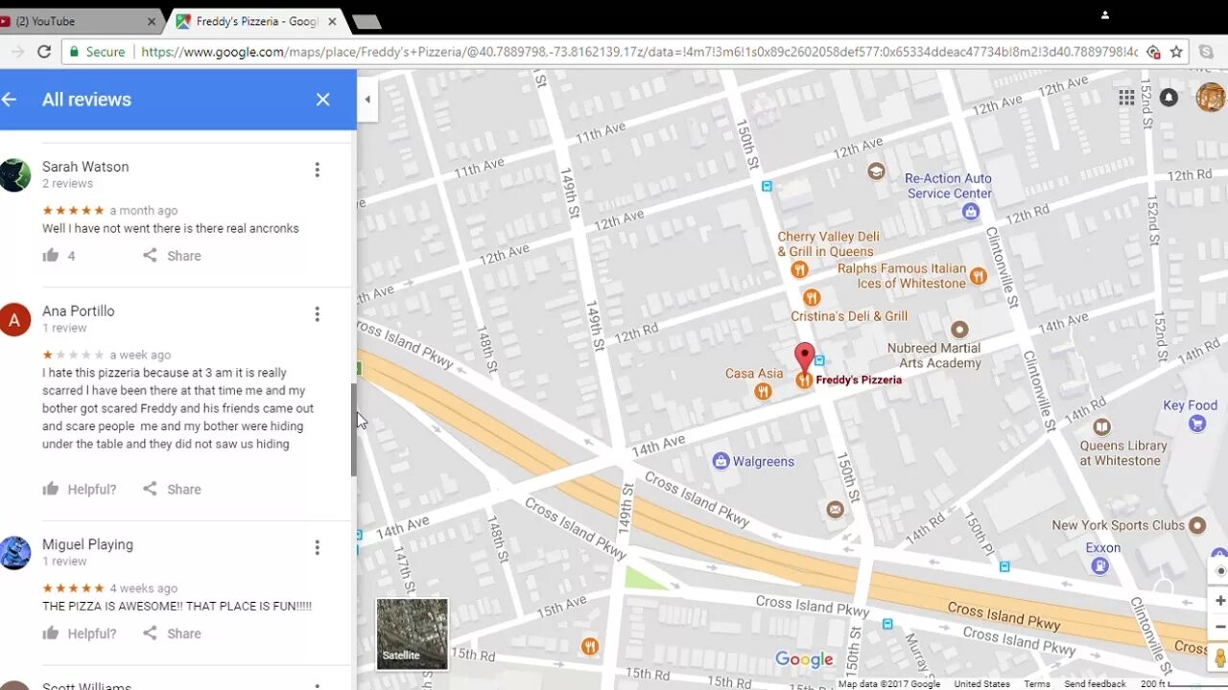Image resolution: width=1228 pixels, height=690 pixels.
Task: Zoom out on the map
Action: [1219, 626]
